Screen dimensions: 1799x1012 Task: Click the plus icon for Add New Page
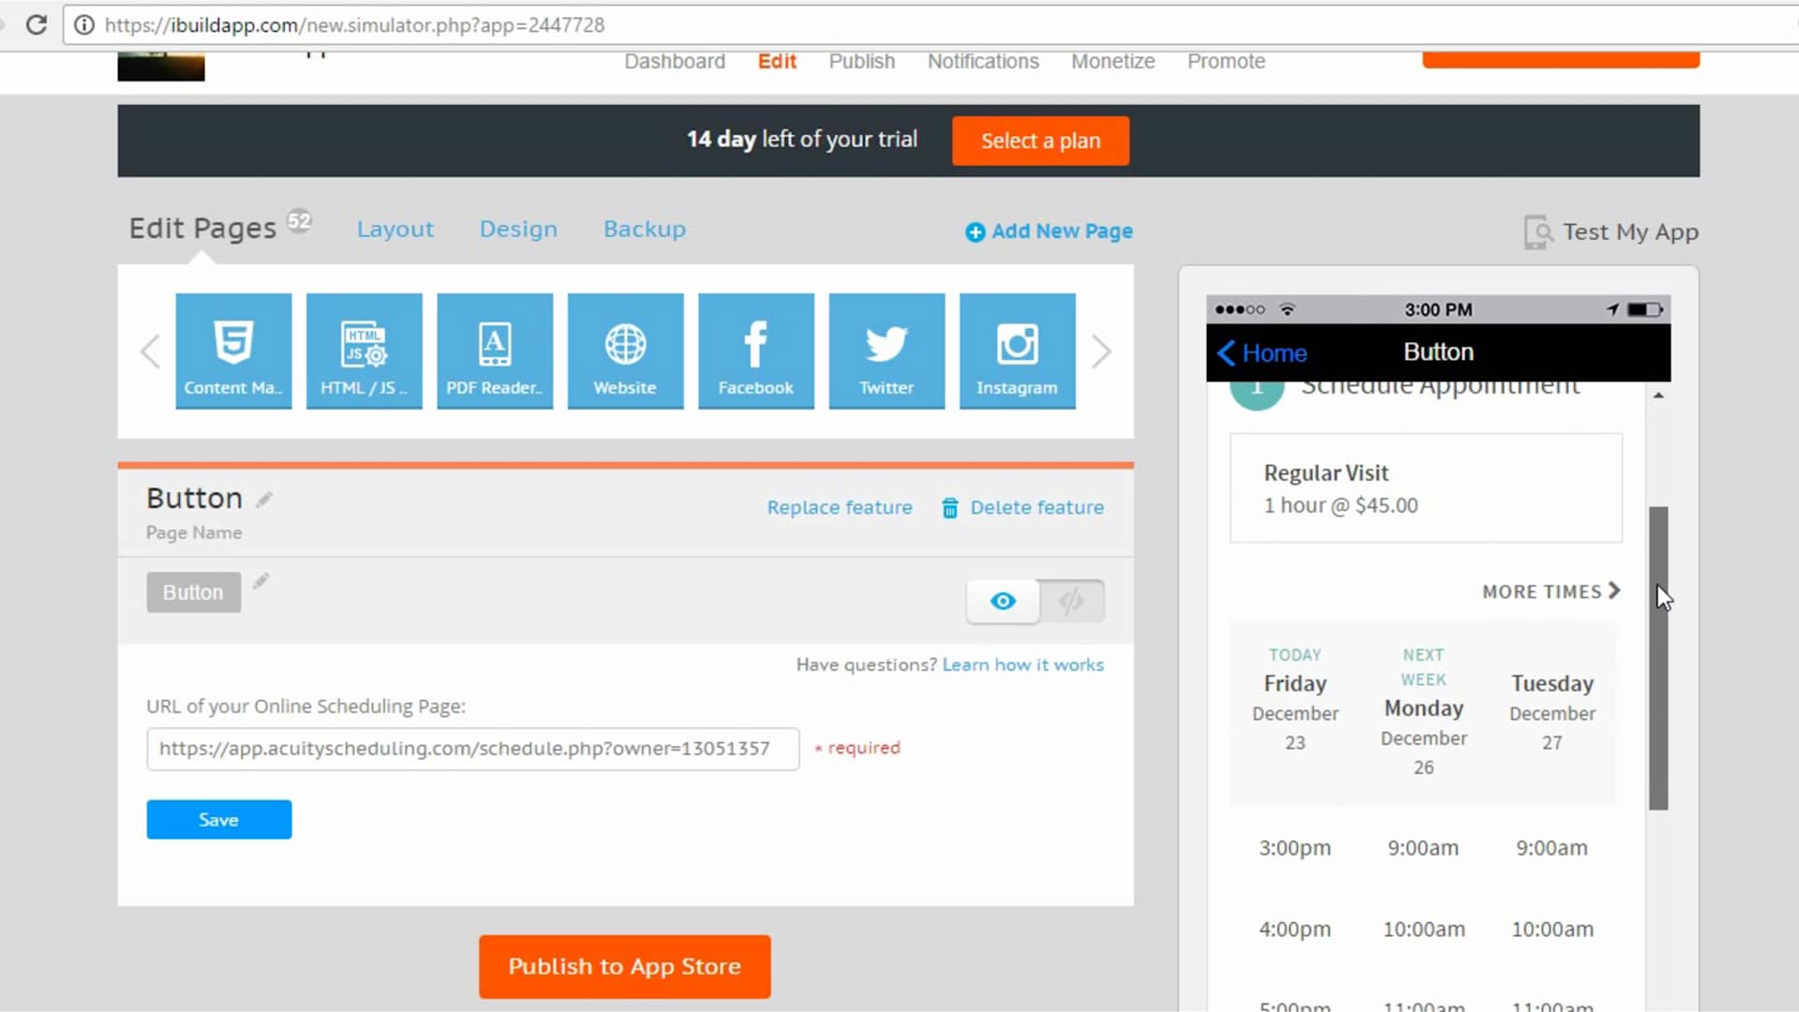tap(974, 231)
